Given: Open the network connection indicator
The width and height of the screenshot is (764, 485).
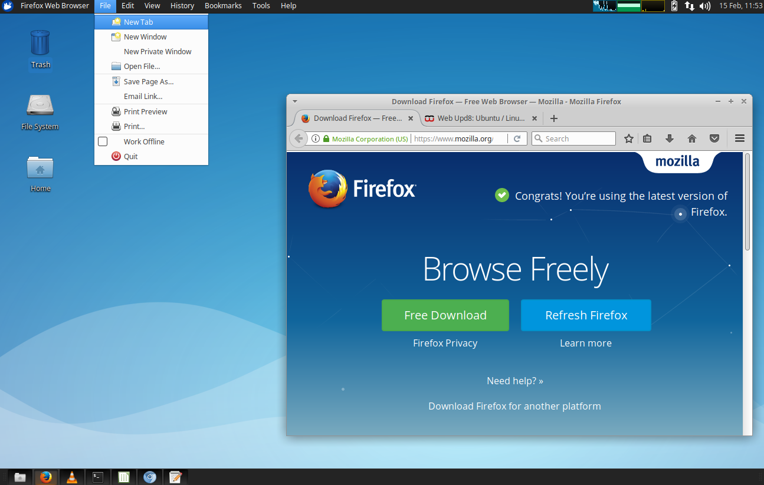Looking at the screenshot, I should (x=689, y=6).
